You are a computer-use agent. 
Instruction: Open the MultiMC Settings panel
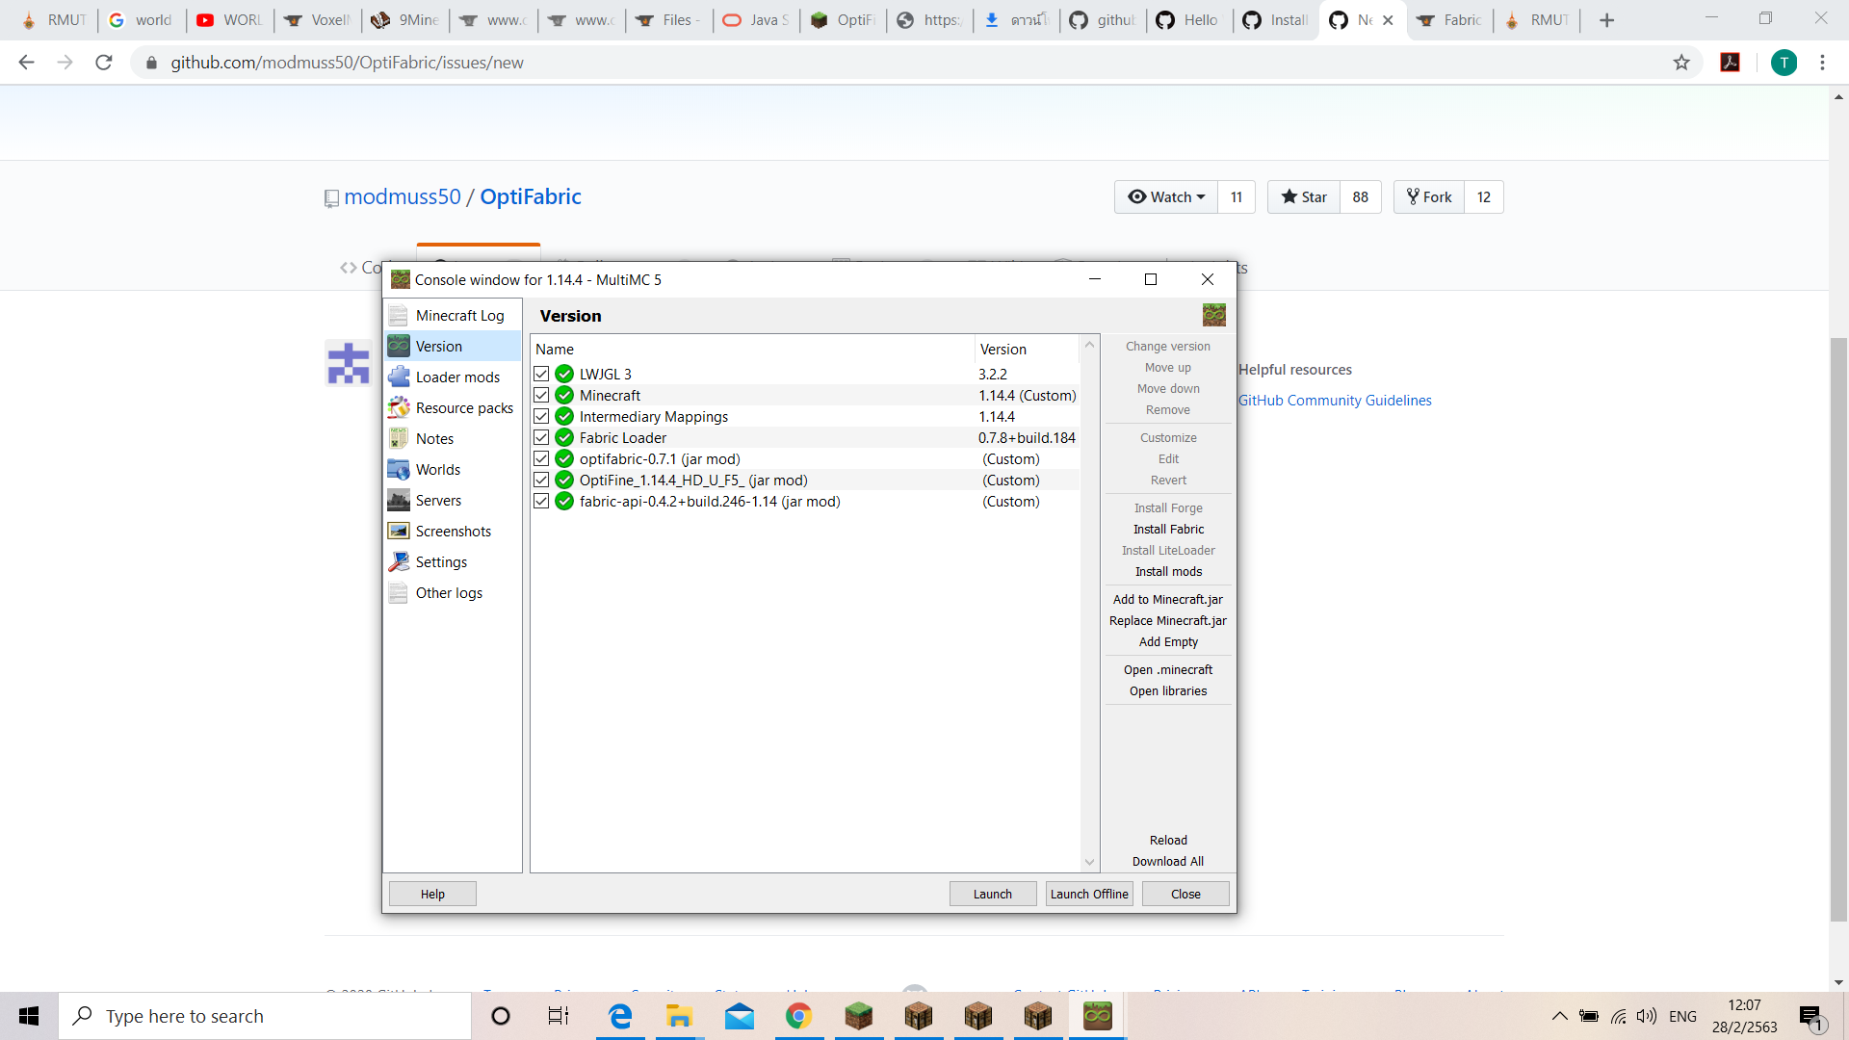tap(440, 561)
